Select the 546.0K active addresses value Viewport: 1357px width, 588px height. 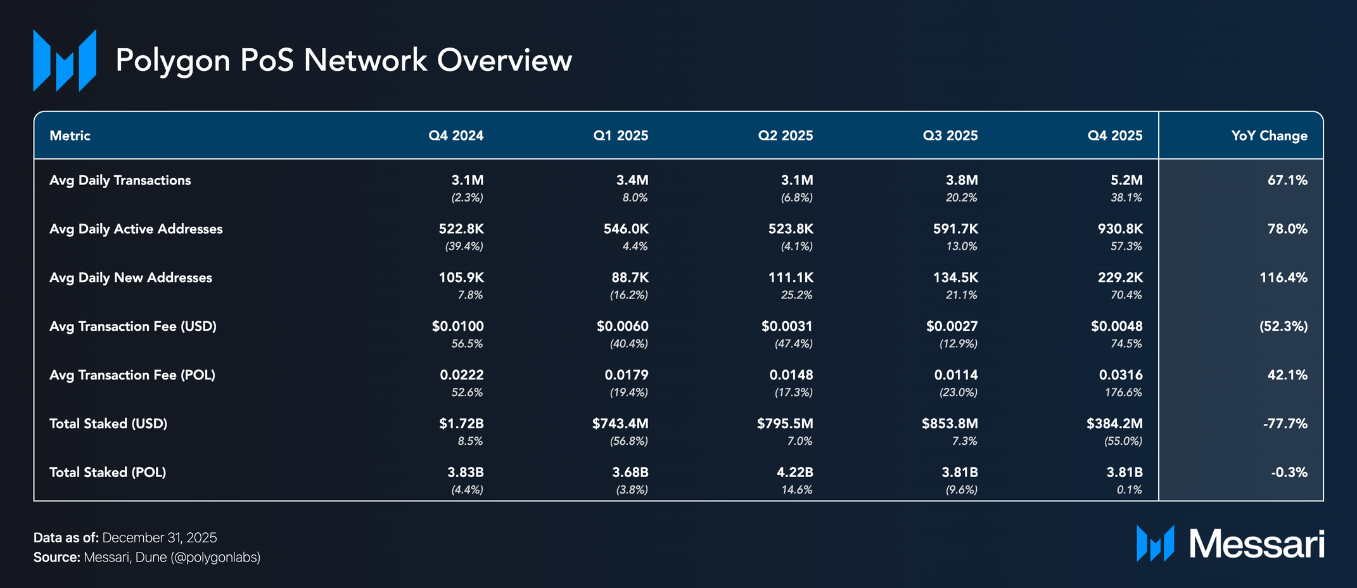point(626,229)
